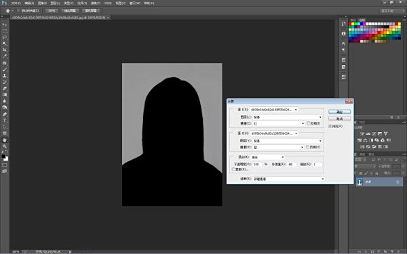
Task: Click the foreground color box
Action: point(3,156)
